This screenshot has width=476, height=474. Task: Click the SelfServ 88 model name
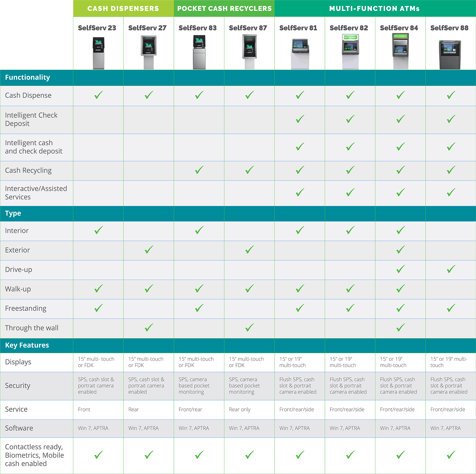(x=449, y=28)
